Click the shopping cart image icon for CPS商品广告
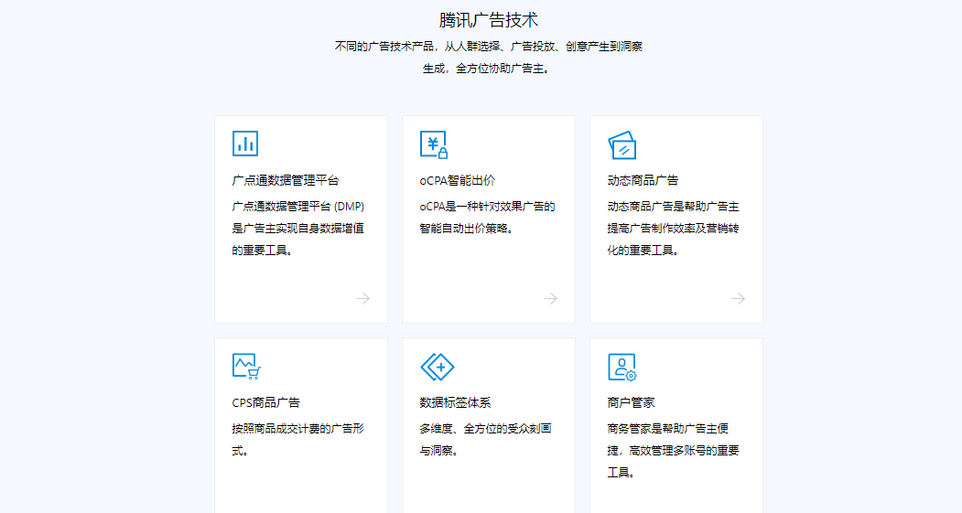 click(x=246, y=367)
